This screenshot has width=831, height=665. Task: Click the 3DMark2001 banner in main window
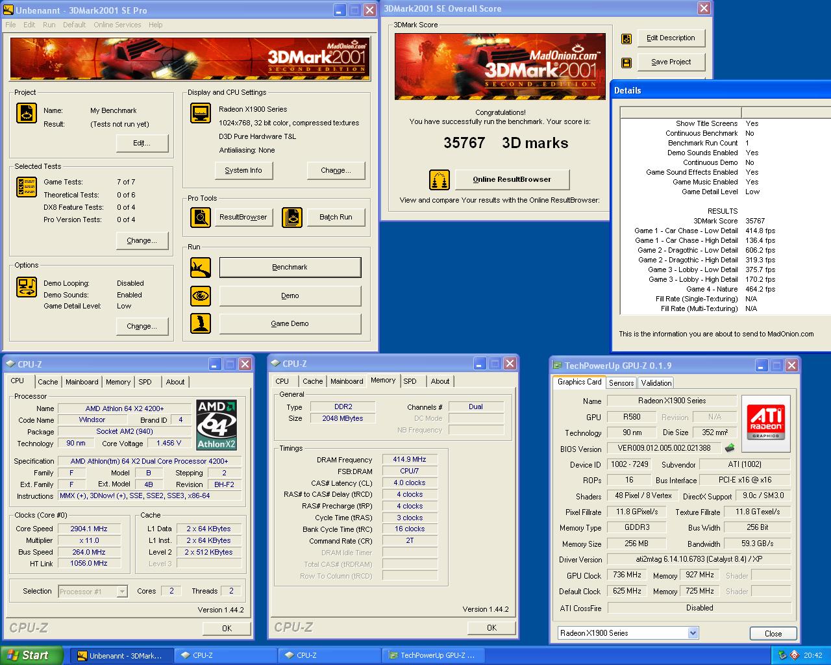pos(190,58)
